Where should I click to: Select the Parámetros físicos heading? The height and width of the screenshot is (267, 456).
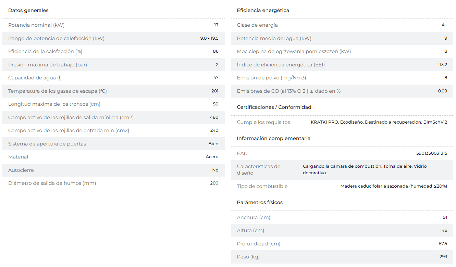260,202
